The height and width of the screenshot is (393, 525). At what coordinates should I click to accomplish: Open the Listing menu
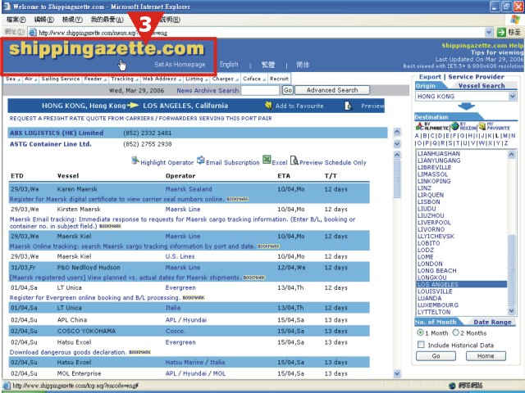(197, 79)
